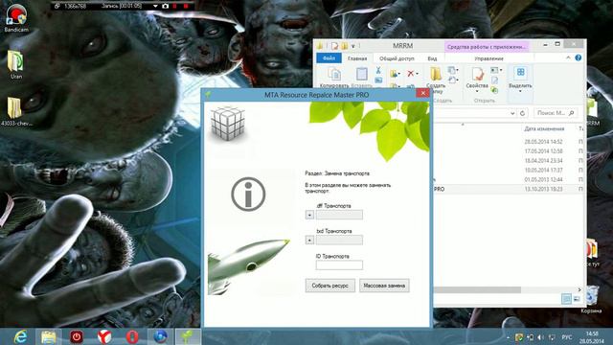Click the 'Массовая замена' button

(x=384, y=286)
